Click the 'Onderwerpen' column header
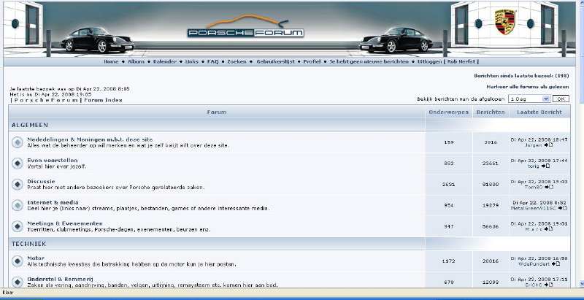584x300 pixels. pyautogui.click(x=449, y=112)
